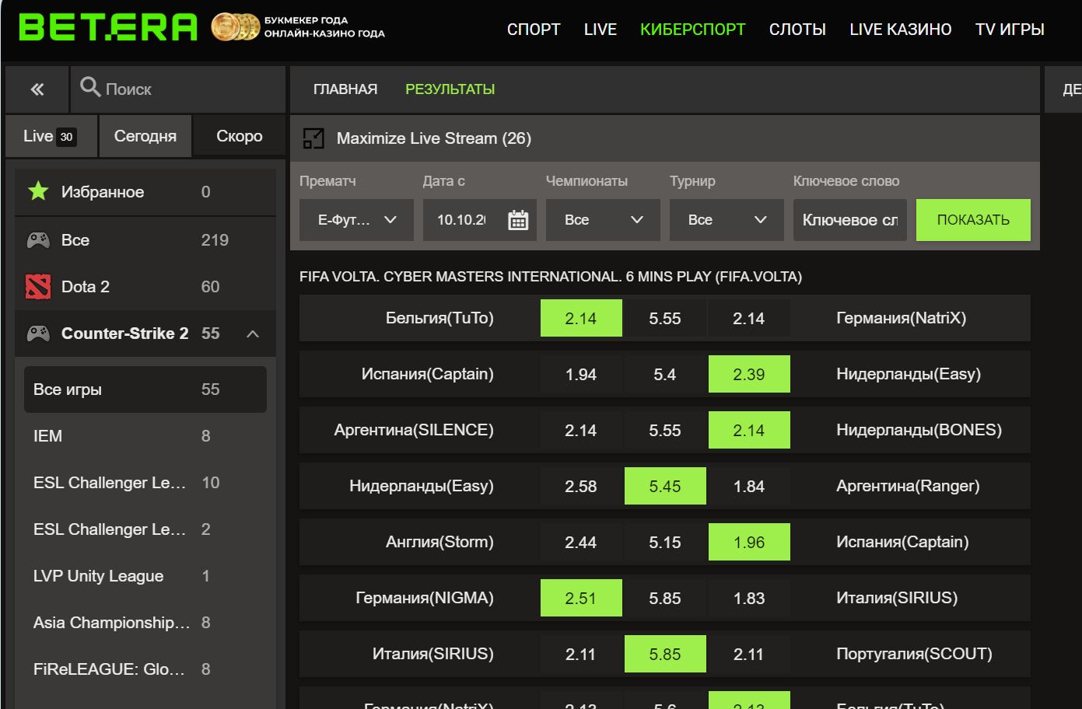1082x709 pixels.
Task: Select draw odds 5.85 in Италия–Португалия row
Action: tap(665, 654)
